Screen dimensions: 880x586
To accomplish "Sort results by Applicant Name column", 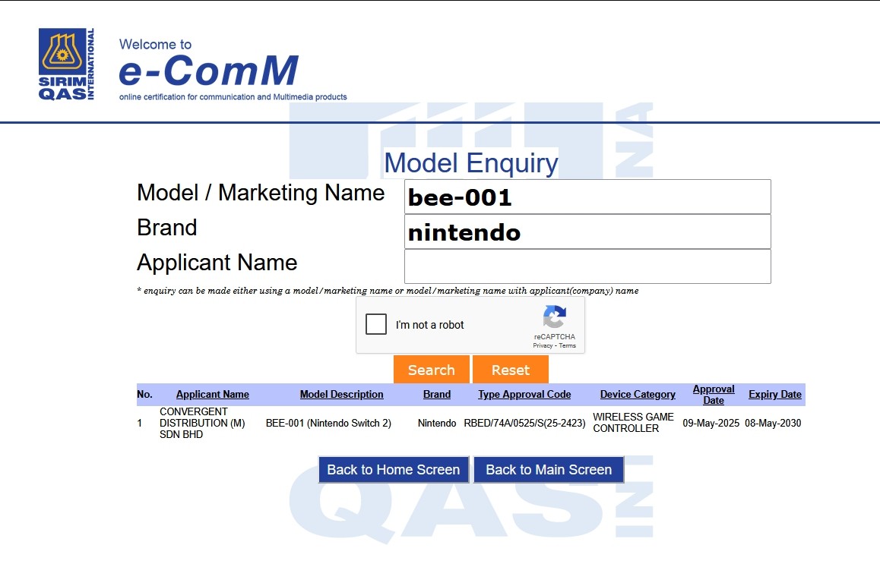I will click(212, 395).
